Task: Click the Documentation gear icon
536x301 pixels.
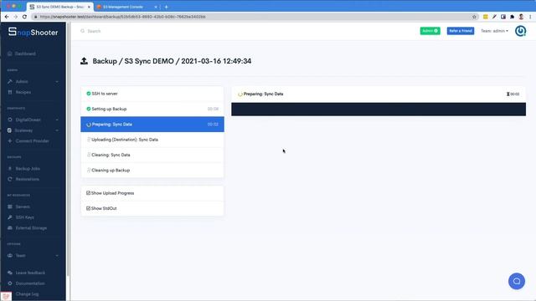Action: [9, 283]
